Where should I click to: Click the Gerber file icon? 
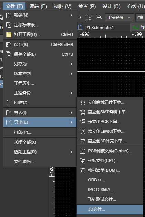click(83, 151)
